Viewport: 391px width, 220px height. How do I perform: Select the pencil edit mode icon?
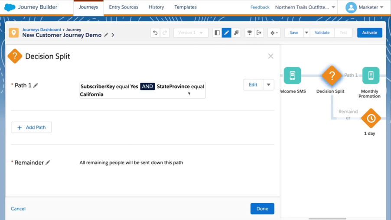click(x=226, y=32)
